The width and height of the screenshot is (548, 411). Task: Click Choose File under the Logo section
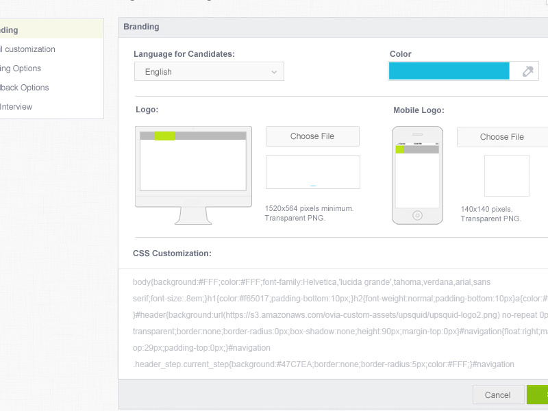312,136
